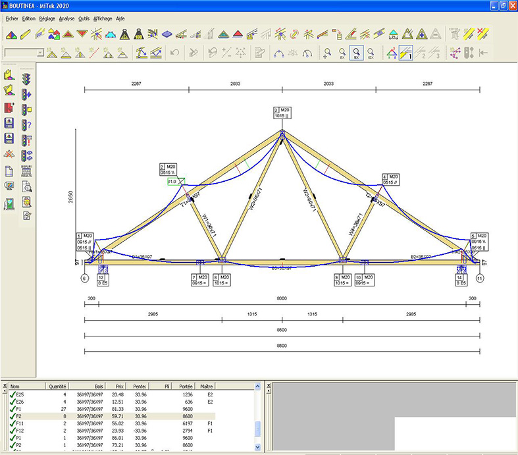Click the red exit door icon
The height and width of the screenshot is (455, 518).
coord(9,108)
